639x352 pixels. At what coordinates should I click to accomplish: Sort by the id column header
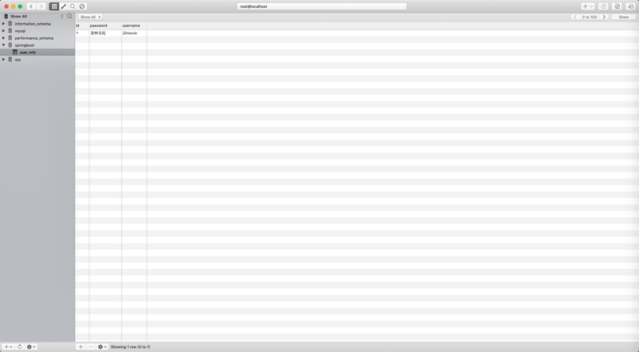tap(82, 26)
